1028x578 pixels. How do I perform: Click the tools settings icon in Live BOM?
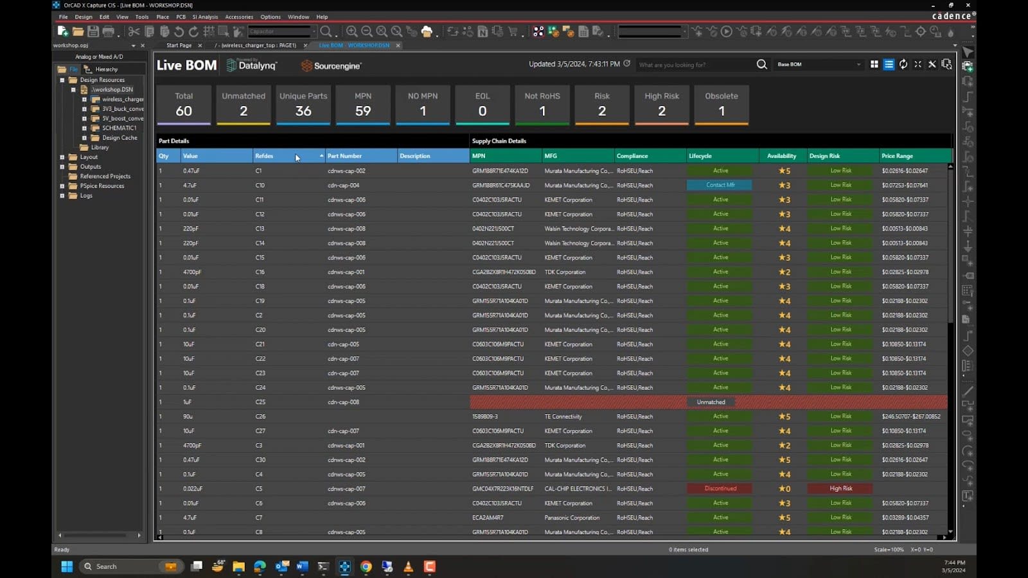(x=932, y=64)
